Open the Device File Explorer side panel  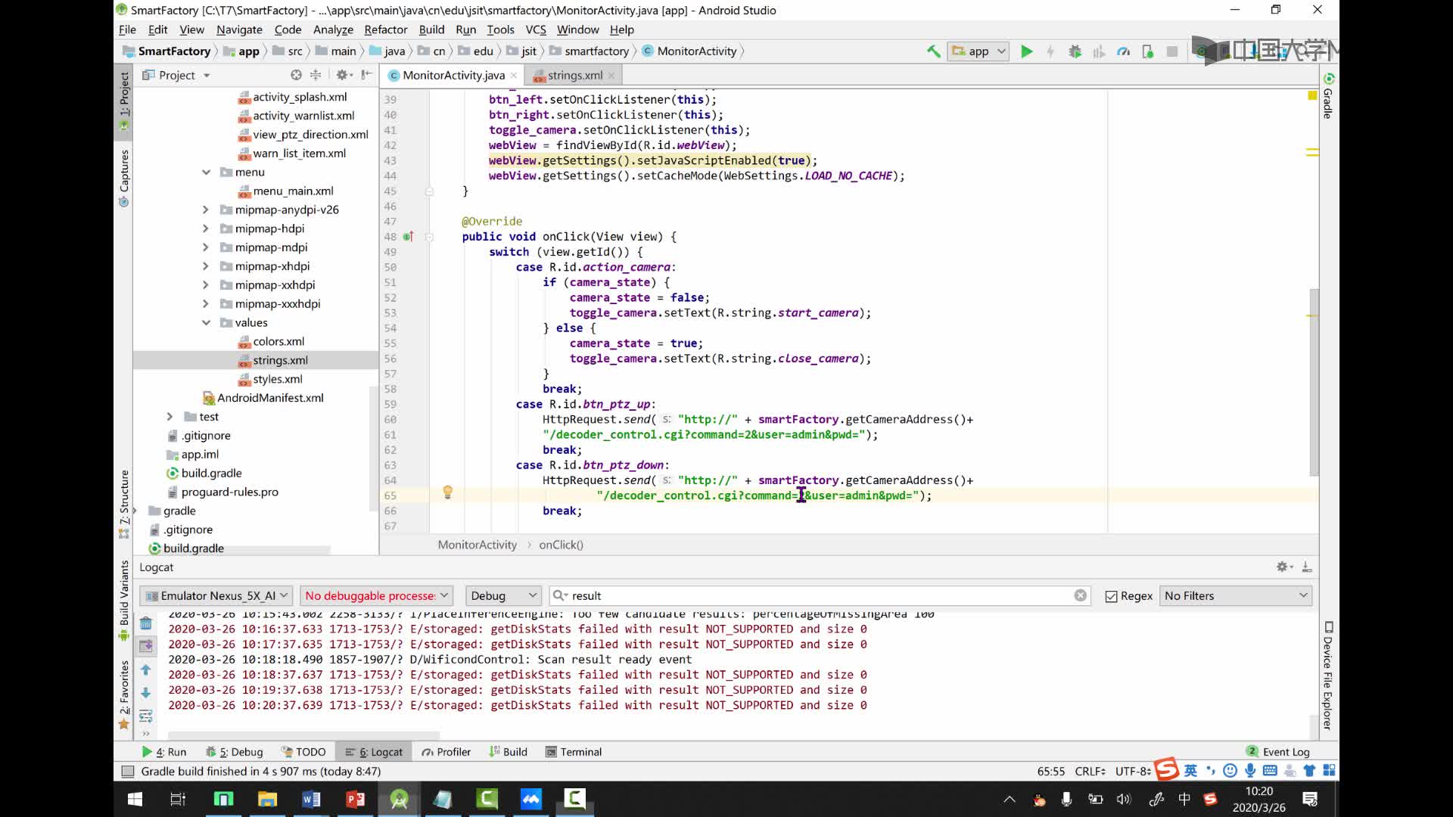[1328, 676]
